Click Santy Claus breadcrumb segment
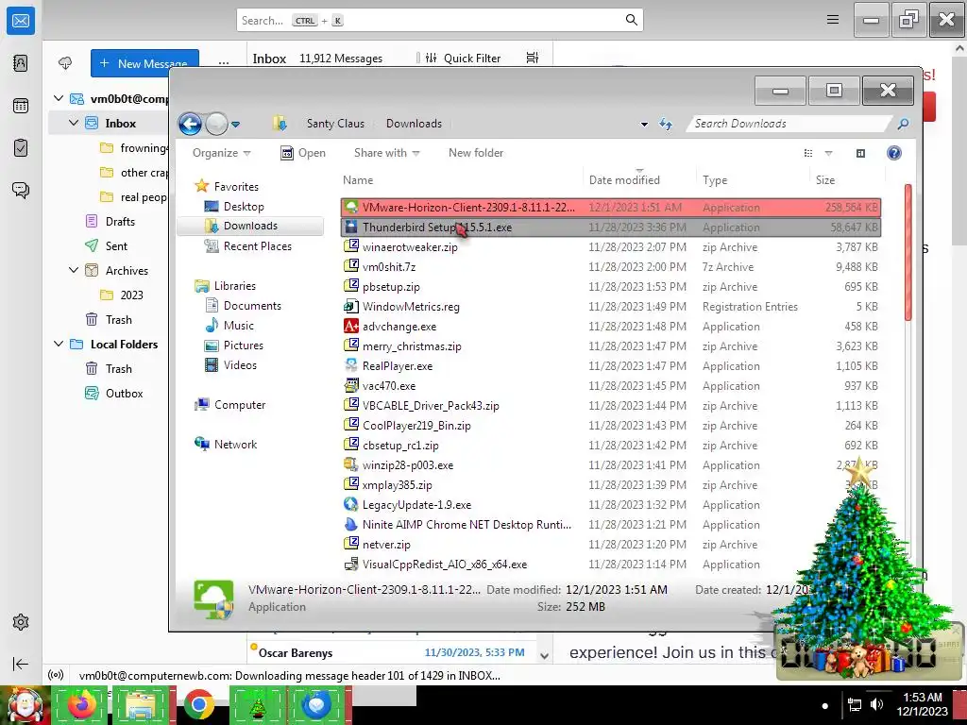The image size is (967, 725). tap(335, 124)
